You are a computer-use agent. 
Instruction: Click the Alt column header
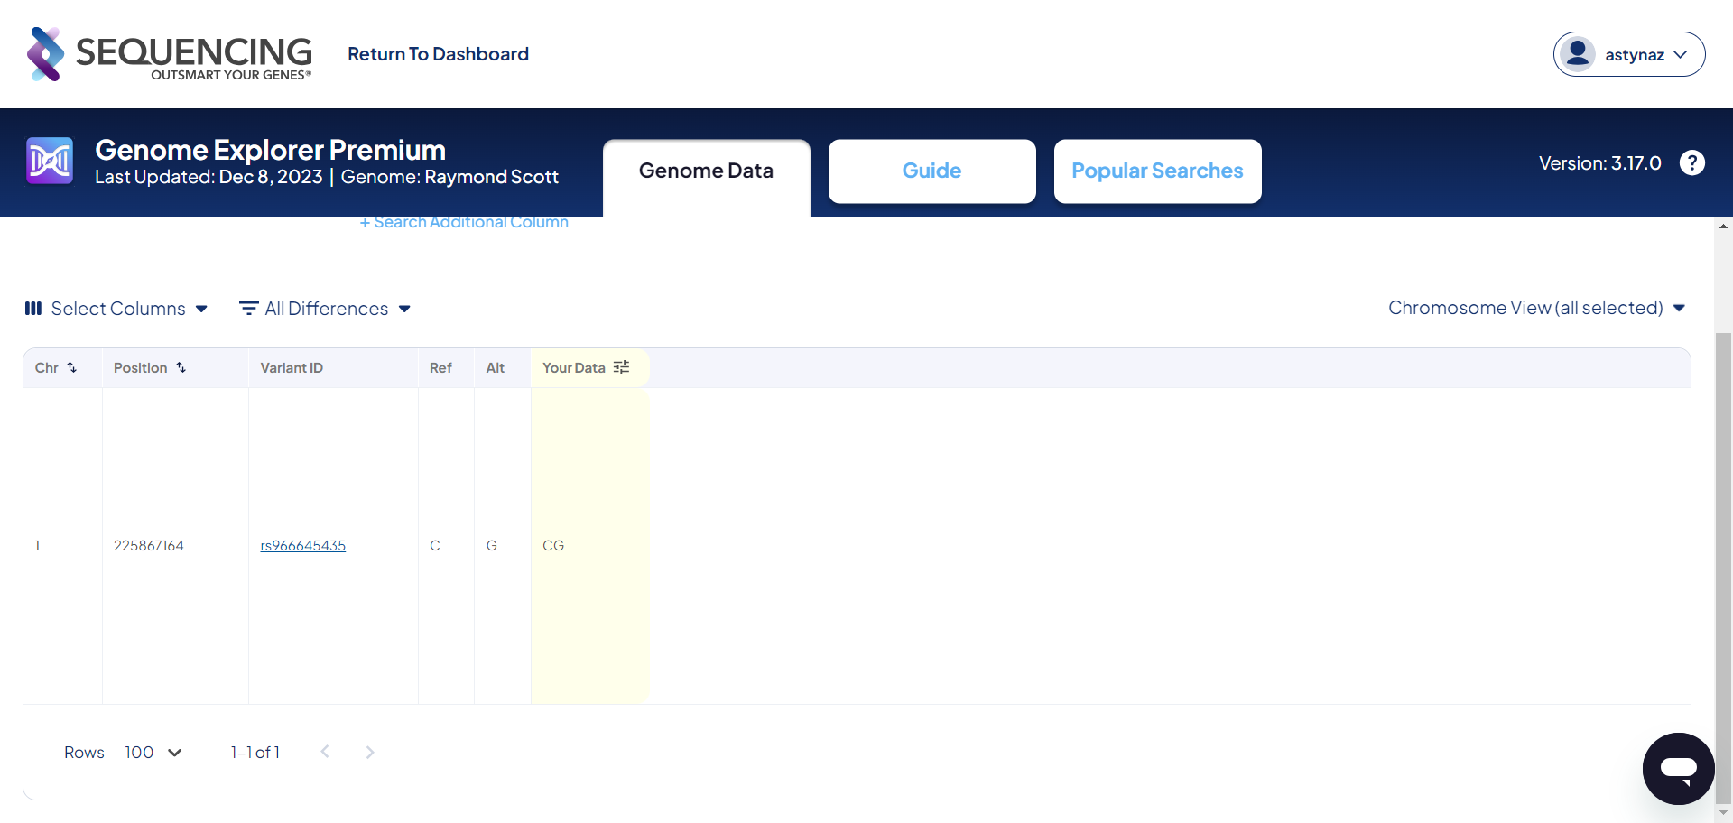[495, 367]
